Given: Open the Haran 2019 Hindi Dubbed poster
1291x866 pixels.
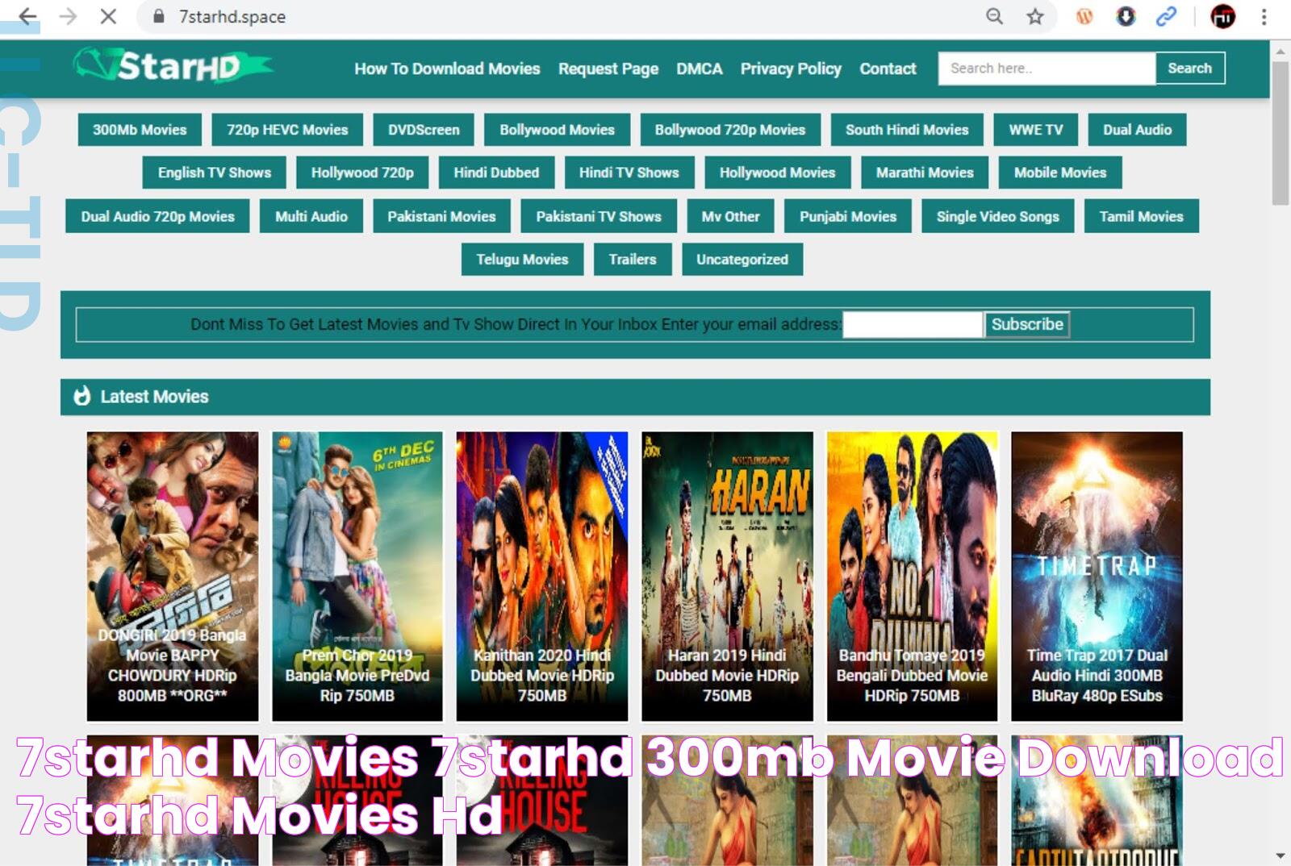Looking at the screenshot, I should coord(727,576).
